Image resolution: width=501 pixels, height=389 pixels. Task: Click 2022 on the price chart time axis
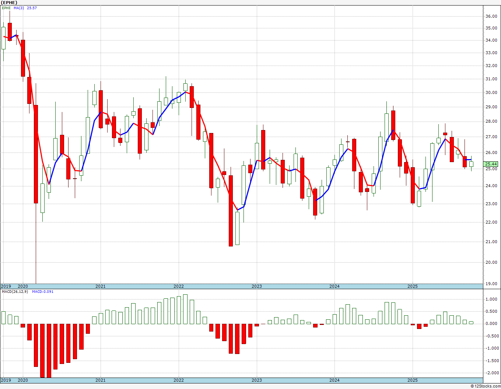tap(179, 286)
